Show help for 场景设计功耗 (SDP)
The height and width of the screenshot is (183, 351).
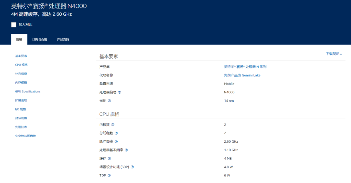(132, 167)
